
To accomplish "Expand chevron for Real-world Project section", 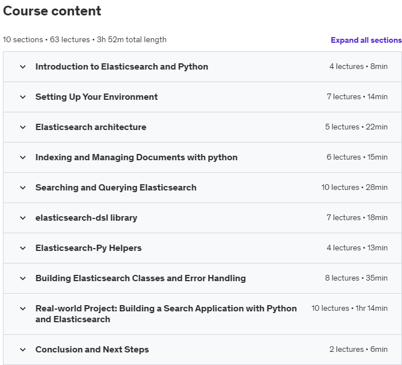I will (23, 309).
